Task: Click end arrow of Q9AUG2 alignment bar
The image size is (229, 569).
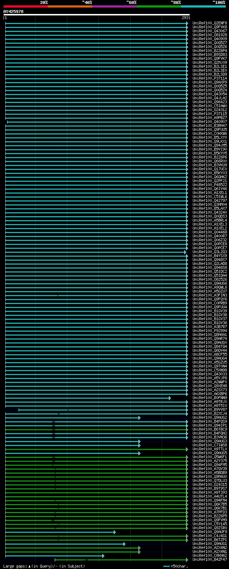Action: coord(140,418)
